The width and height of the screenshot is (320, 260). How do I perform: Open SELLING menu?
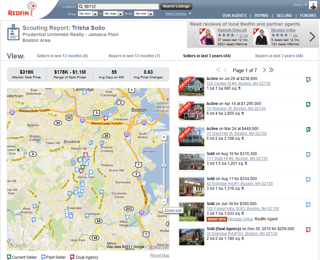tap(284, 16)
